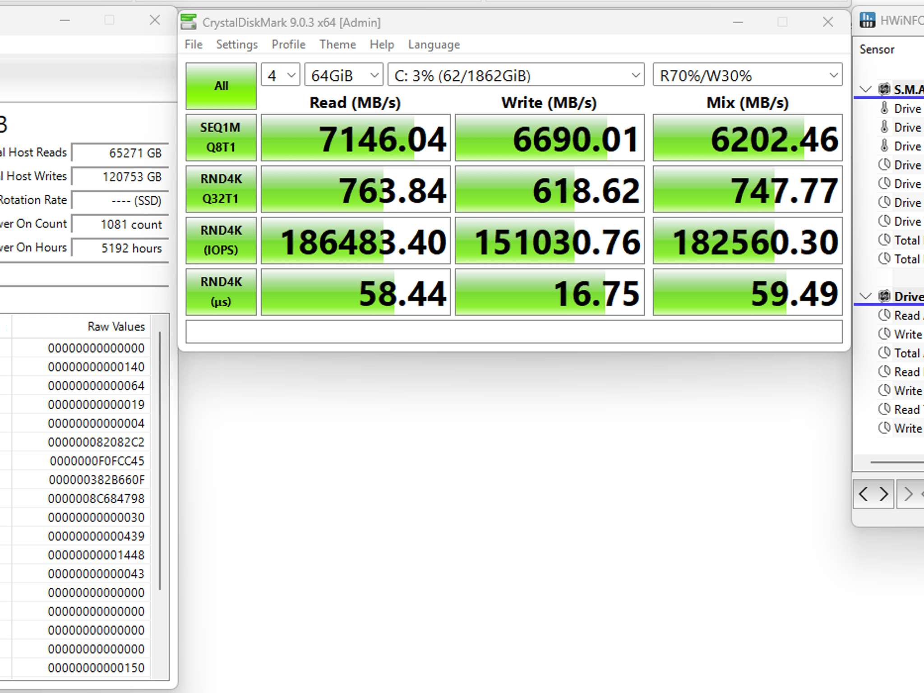Click raw value 000000382B660F
The width and height of the screenshot is (924, 693).
click(97, 480)
